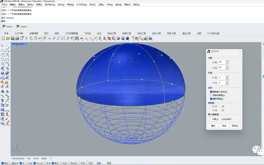The width and height of the screenshot is (264, 165).
Task: Switch to the Top viewport tab
Action: [29, 158]
